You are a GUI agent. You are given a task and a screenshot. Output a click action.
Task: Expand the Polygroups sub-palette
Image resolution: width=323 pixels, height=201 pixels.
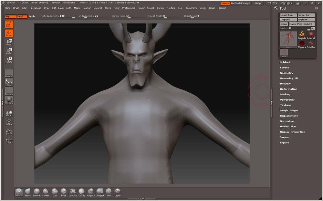[287, 100]
